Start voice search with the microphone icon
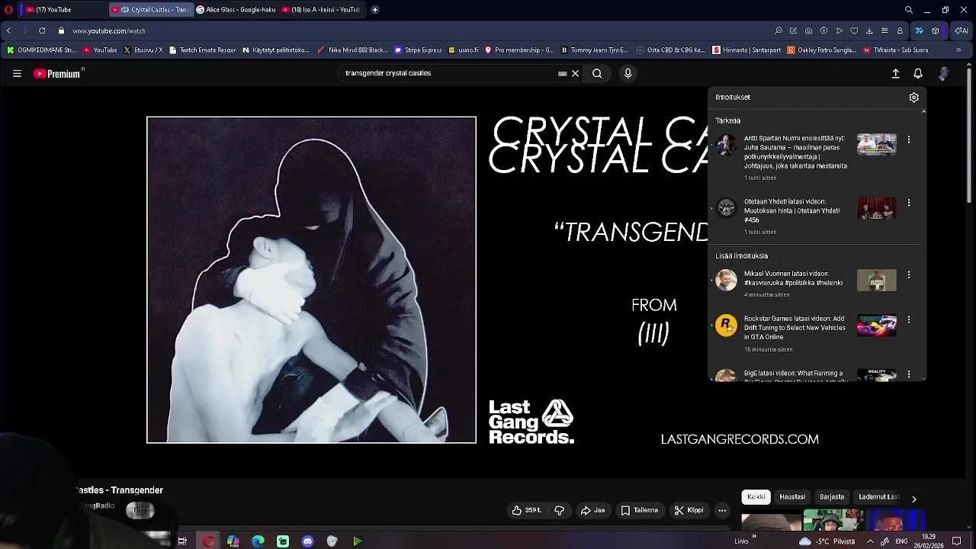The image size is (976, 549). (628, 74)
